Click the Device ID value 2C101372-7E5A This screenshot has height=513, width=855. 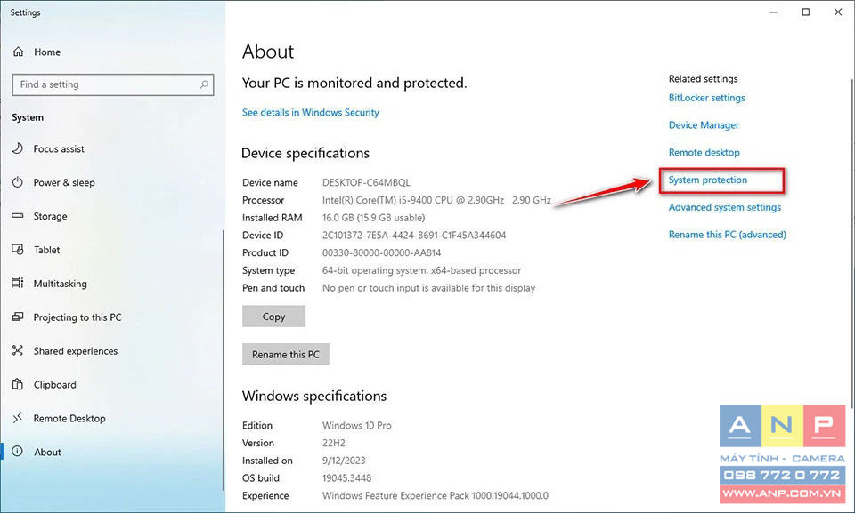click(414, 236)
